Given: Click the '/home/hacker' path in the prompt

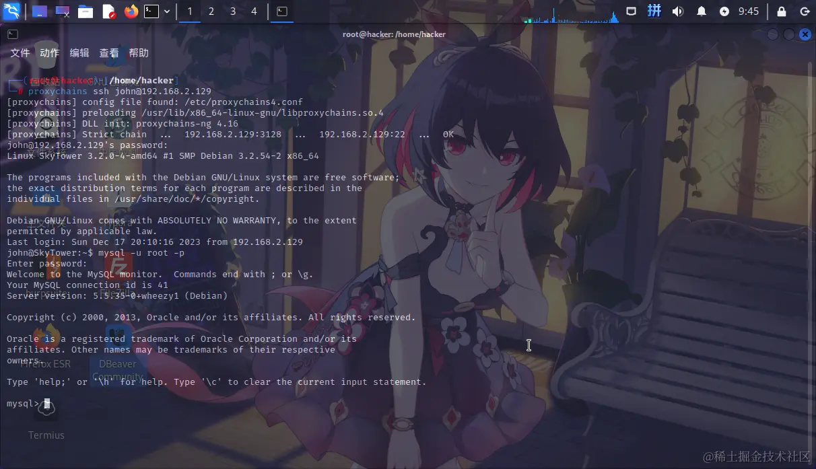Looking at the screenshot, I should (141, 81).
